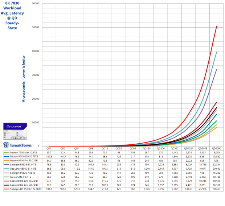The image size is (225, 206).
Task: Click the 39,650 cell in the DapuStor row
Action: 217,169
